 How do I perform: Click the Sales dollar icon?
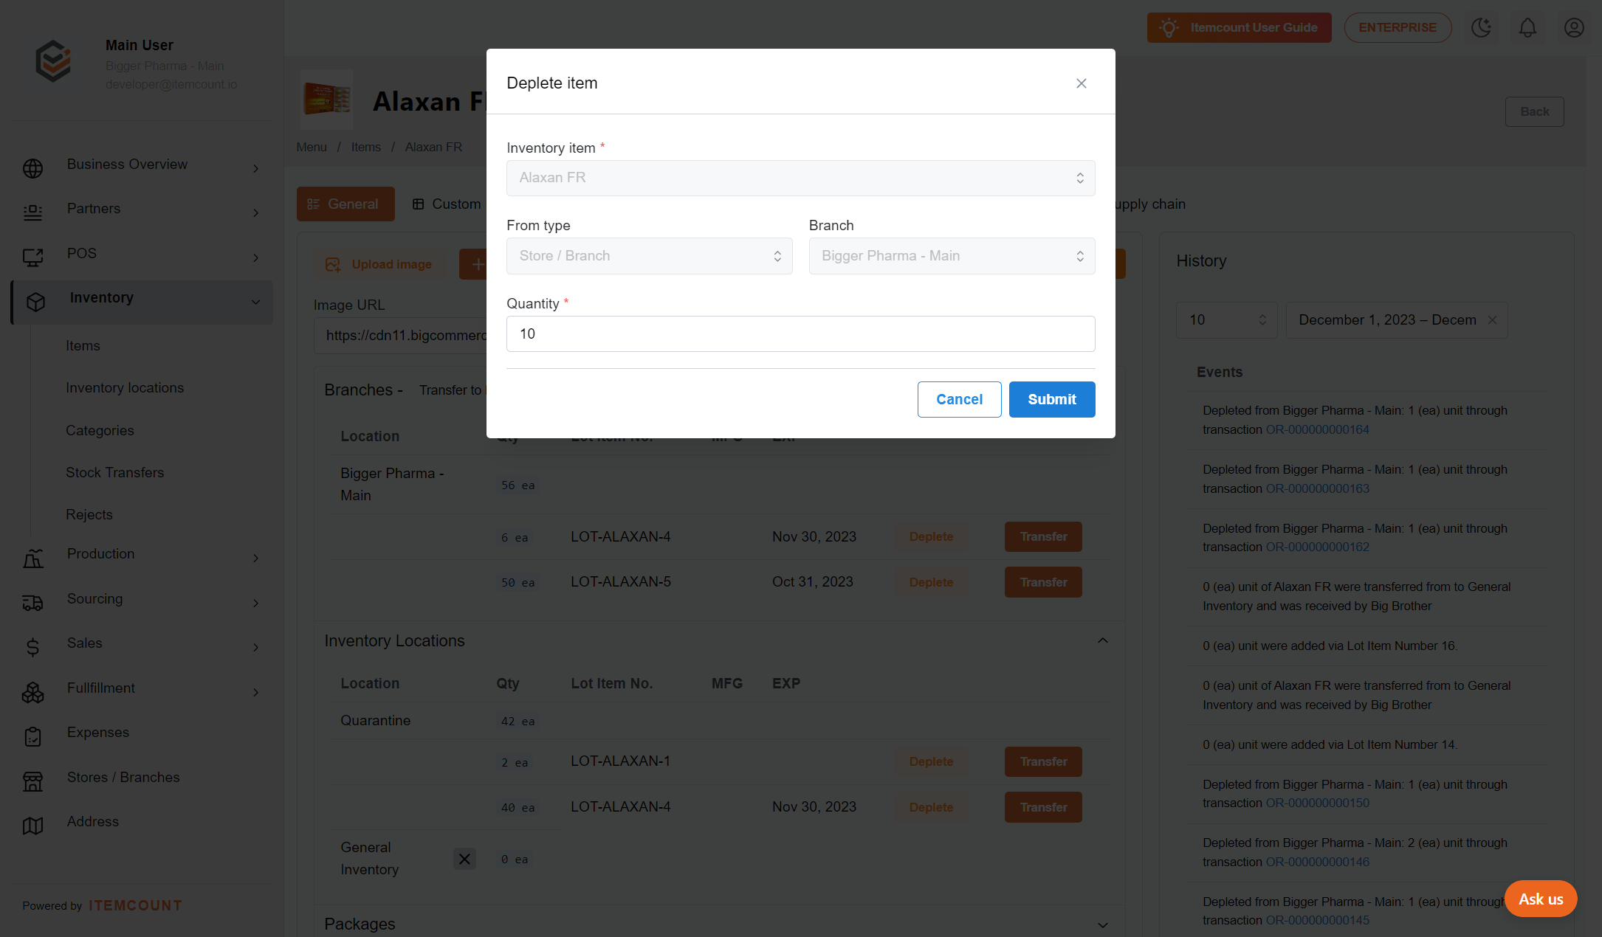pos(32,647)
